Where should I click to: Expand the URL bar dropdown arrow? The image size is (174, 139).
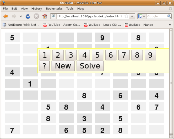[x=132, y=17]
